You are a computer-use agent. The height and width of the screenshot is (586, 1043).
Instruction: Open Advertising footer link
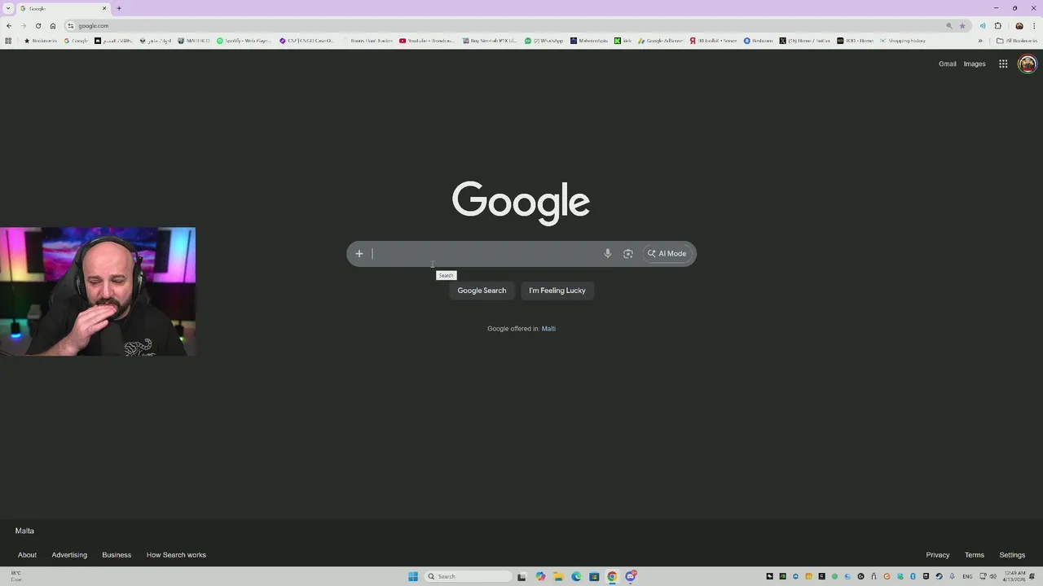click(x=69, y=555)
